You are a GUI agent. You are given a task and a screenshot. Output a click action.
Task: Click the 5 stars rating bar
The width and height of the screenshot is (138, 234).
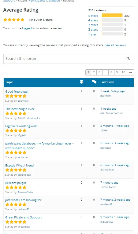112,16
